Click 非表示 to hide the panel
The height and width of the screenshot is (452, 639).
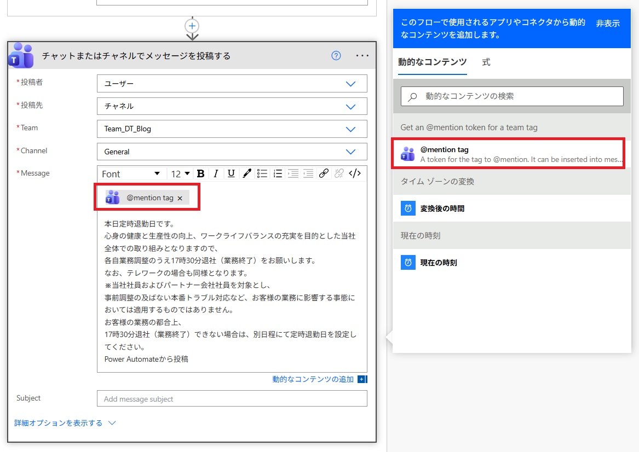[x=608, y=24]
